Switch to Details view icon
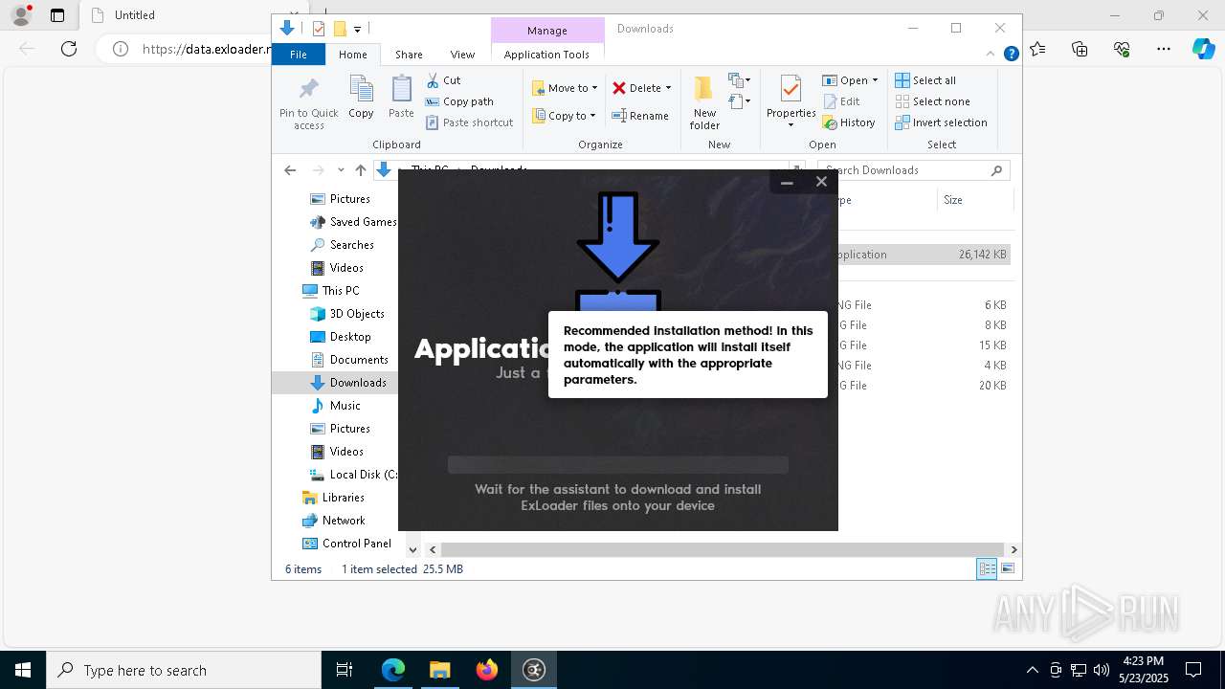 987,569
